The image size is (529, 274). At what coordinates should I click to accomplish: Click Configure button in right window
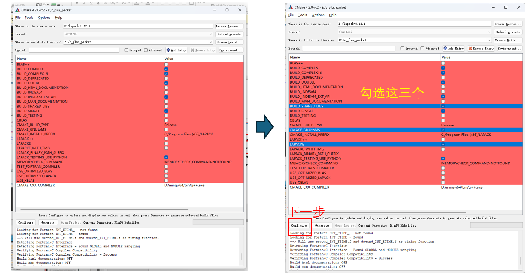[299, 225]
